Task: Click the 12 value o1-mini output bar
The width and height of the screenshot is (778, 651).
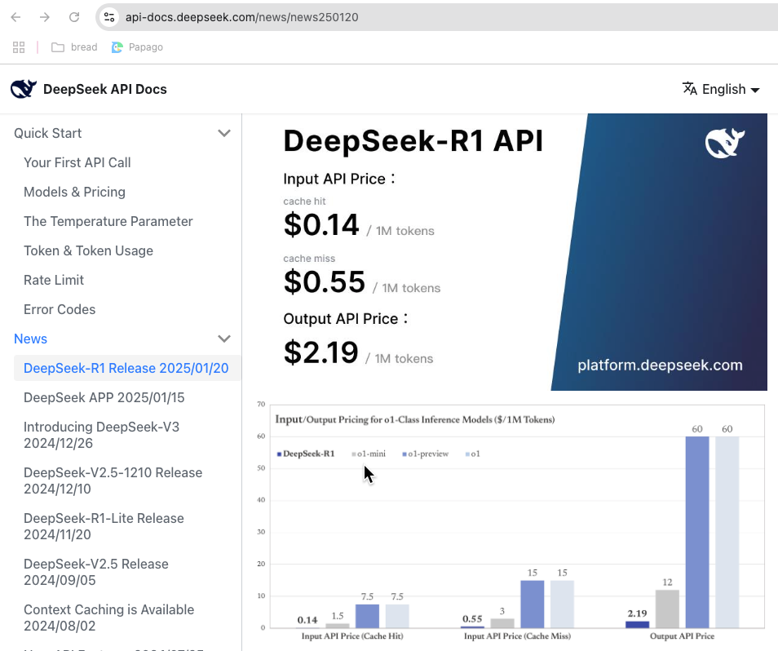Action: [667, 609]
